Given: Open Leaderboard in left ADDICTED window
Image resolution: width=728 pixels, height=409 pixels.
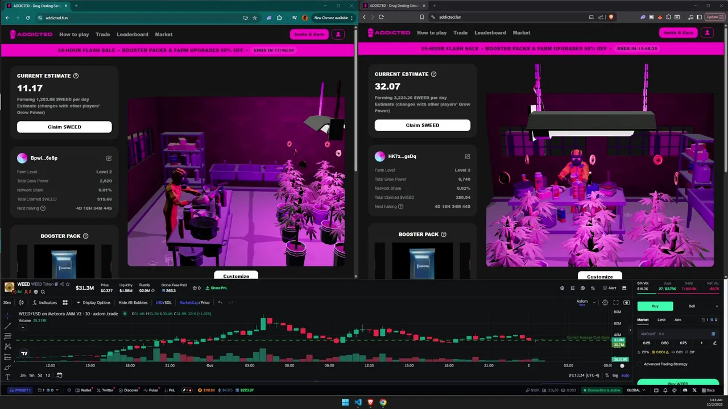Looking at the screenshot, I should [x=133, y=34].
